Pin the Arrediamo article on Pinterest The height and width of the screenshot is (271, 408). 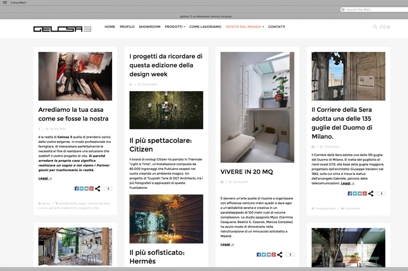(91, 188)
